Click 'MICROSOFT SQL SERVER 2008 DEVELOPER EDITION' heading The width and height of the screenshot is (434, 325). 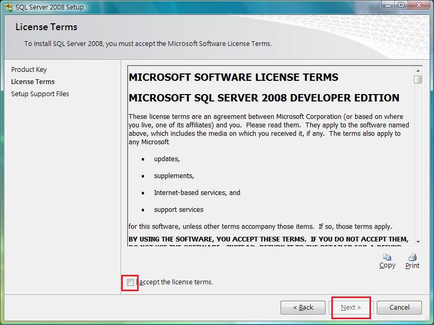[x=264, y=98]
